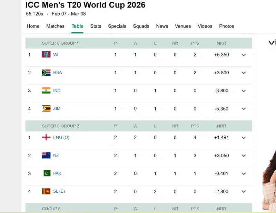Go to the Squads tab
This screenshot has width=276, height=213.
141,26
